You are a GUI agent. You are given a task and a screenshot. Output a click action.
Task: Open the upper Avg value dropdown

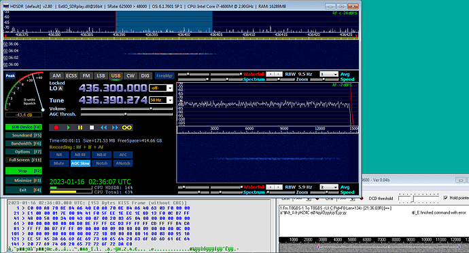pos(329,74)
